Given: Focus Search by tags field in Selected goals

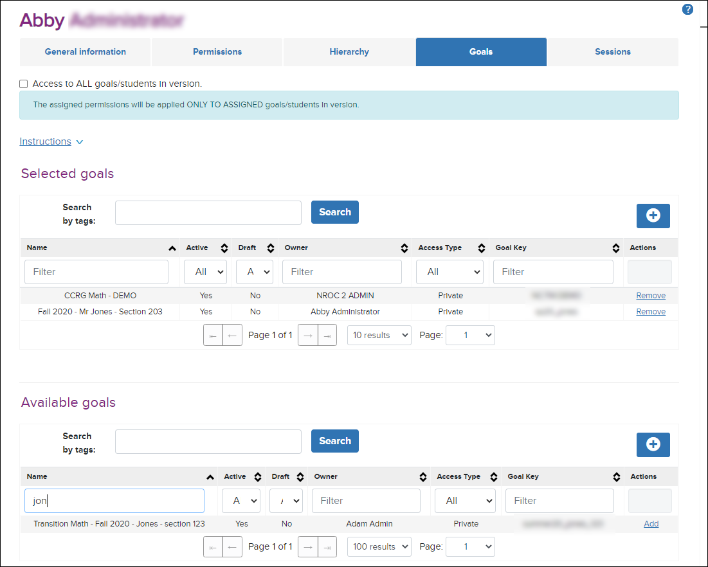Looking at the screenshot, I should point(208,213).
